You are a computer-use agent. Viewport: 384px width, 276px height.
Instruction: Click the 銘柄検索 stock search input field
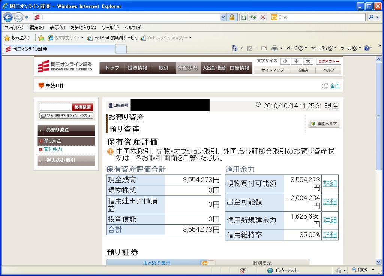tap(55, 107)
